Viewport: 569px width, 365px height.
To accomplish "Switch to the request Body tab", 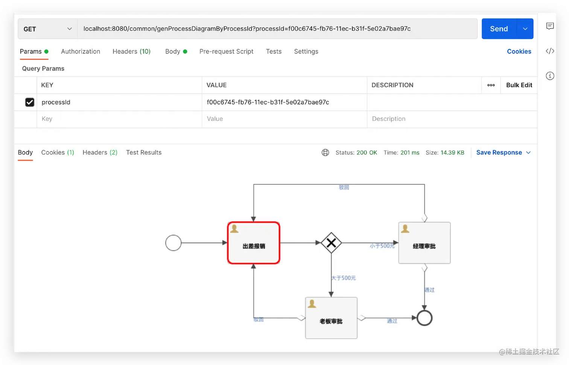I will click(x=176, y=52).
